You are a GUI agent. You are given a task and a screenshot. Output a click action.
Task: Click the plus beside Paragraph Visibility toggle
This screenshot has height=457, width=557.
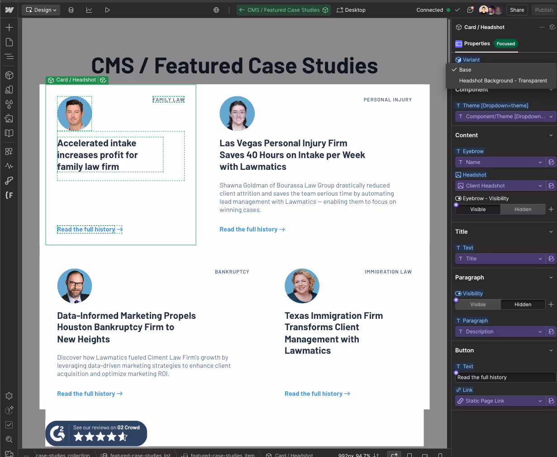[x=551, y=304]
